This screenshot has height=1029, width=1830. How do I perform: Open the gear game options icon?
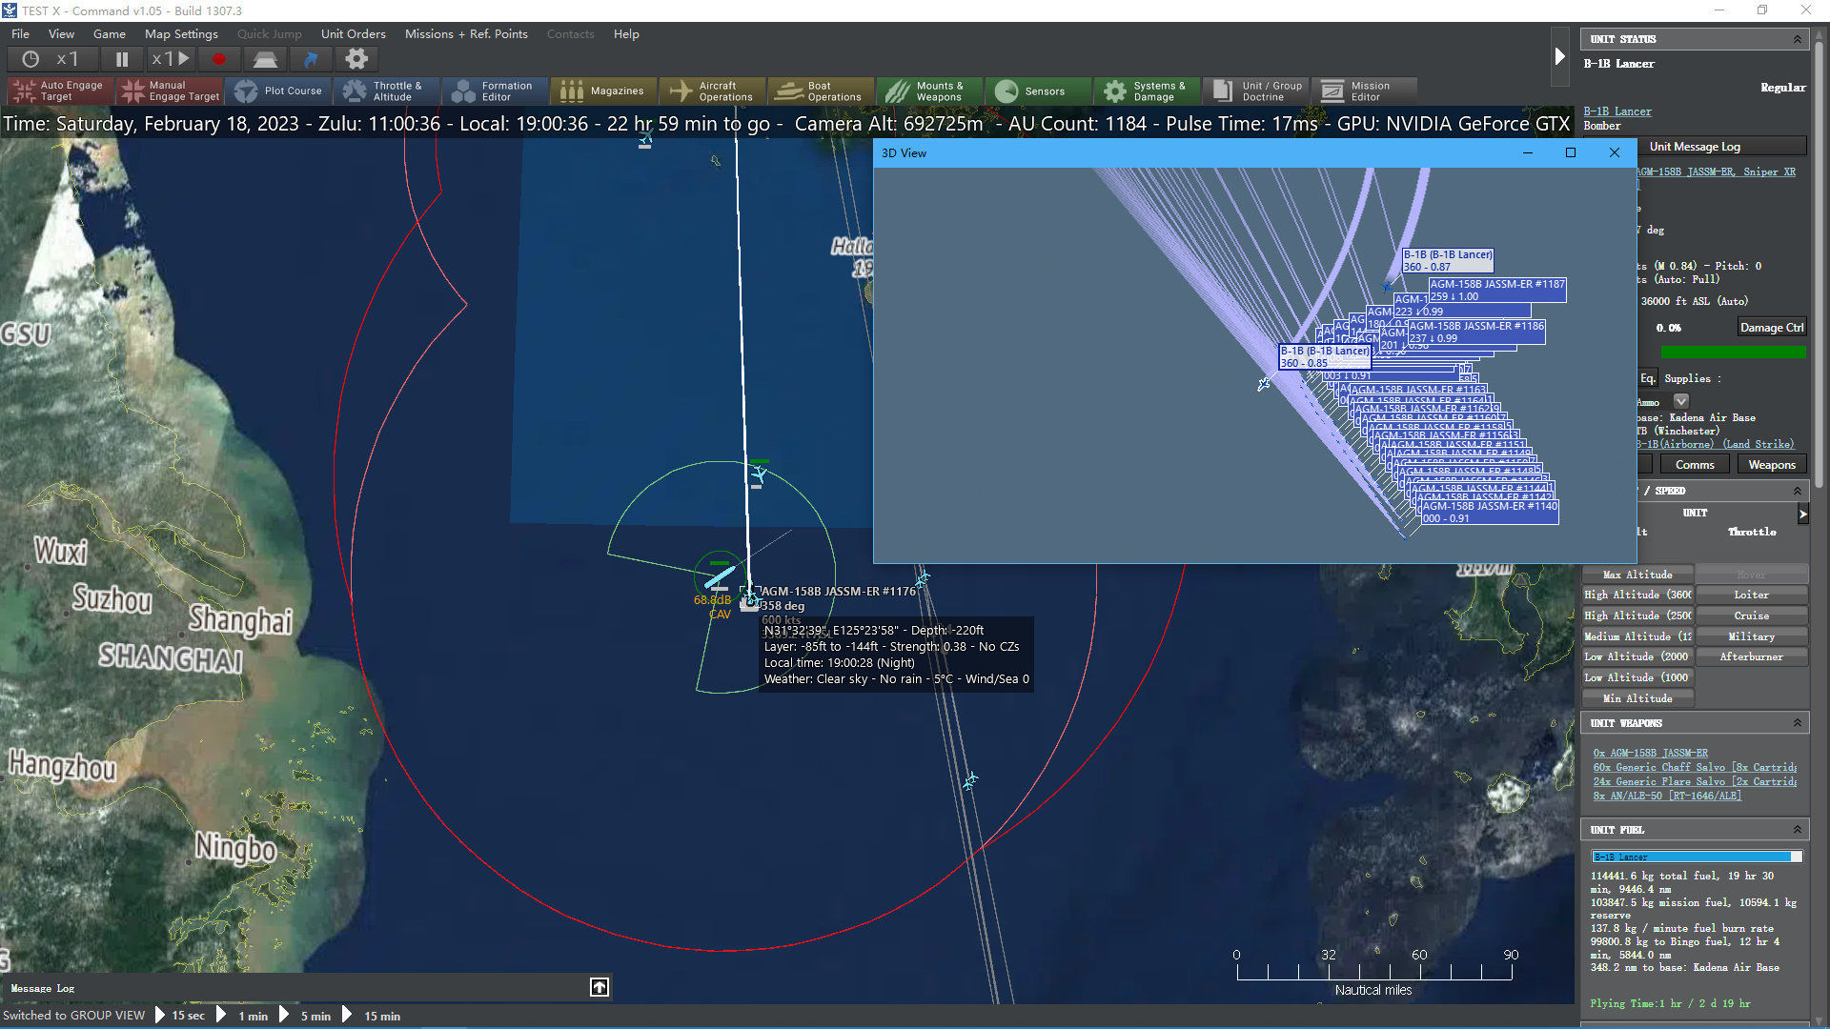pos(356,59)
